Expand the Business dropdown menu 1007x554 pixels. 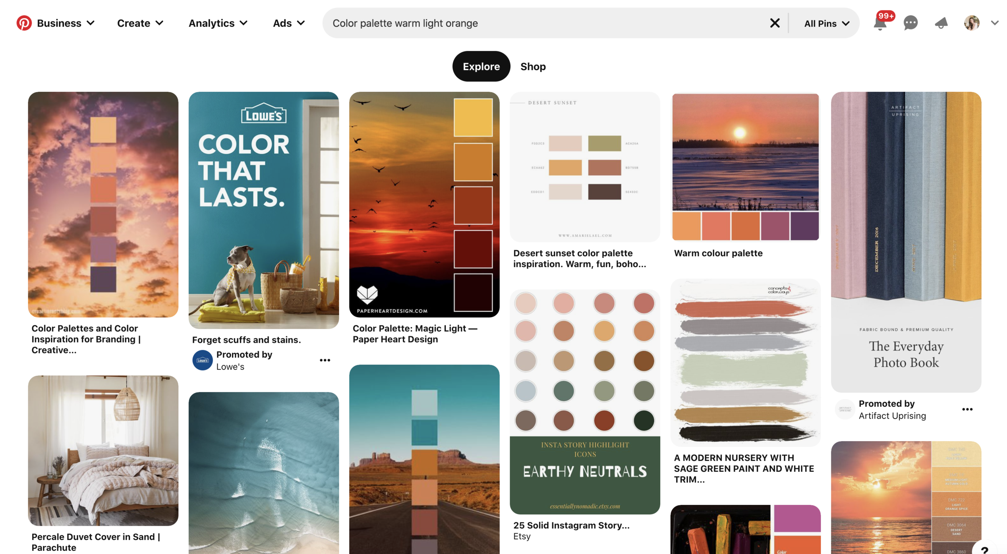click(66, 23)
